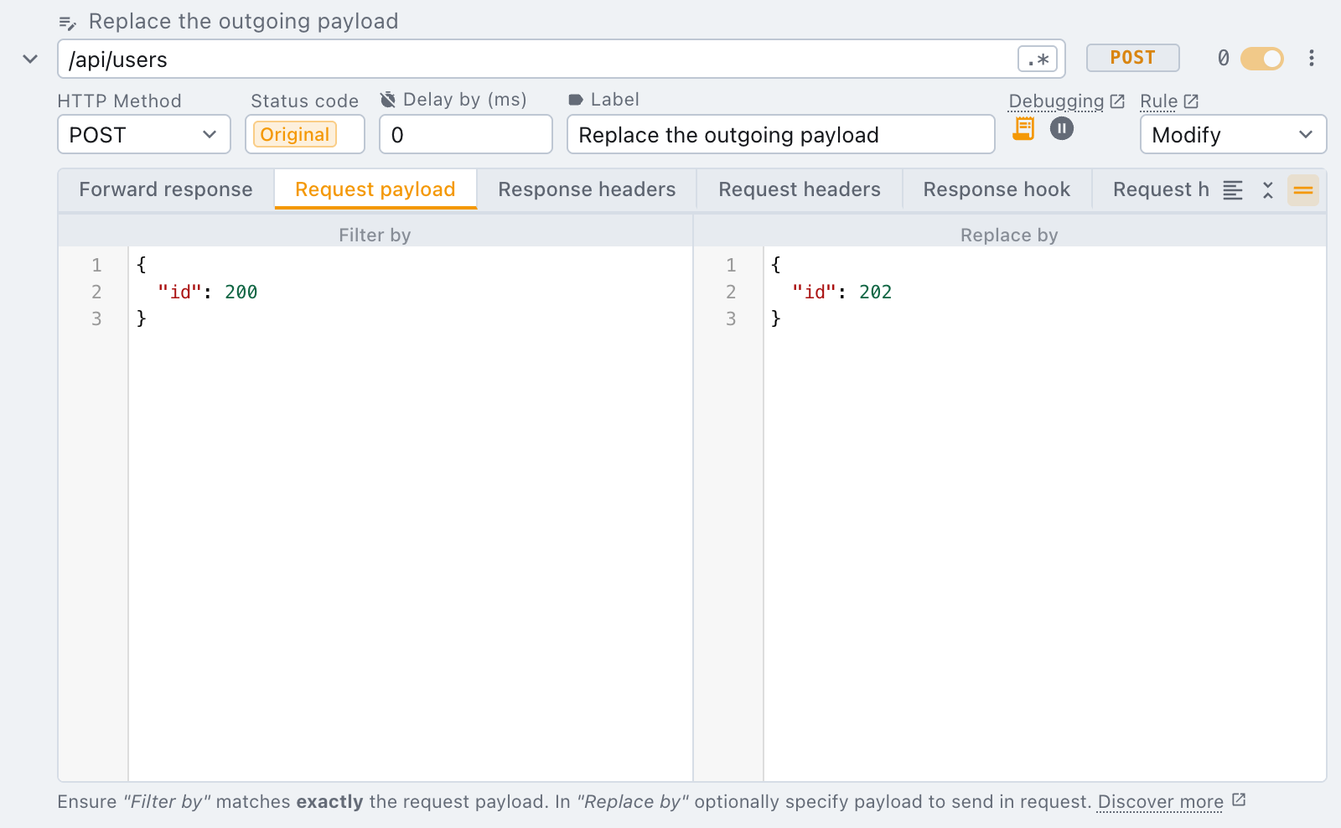Open the Rule help link
The height and width of the screenshot is (828, 1341).
click(x=1169, y=101)
